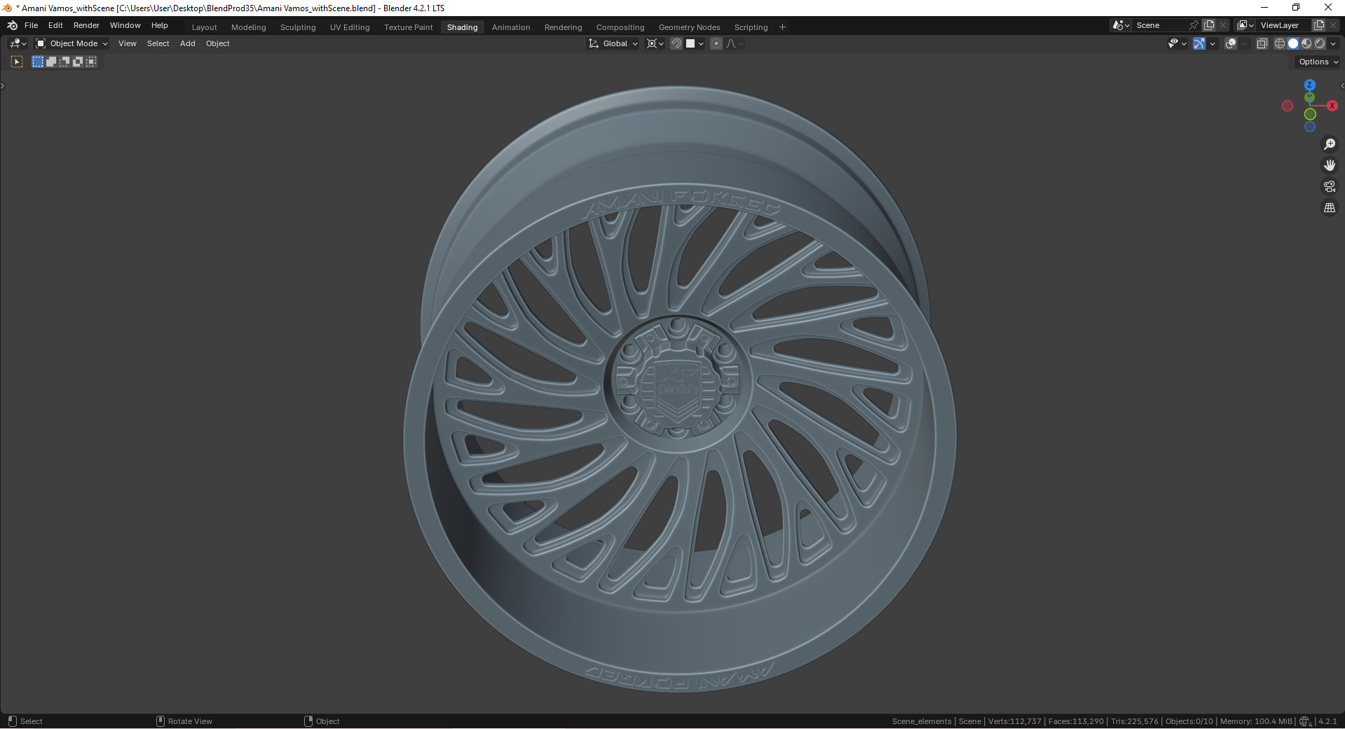Image resolution: width=1345 pixels, height=729 pixels.
Task: Switch to rendered viewport shading
Action: (x=1320, y=43)
